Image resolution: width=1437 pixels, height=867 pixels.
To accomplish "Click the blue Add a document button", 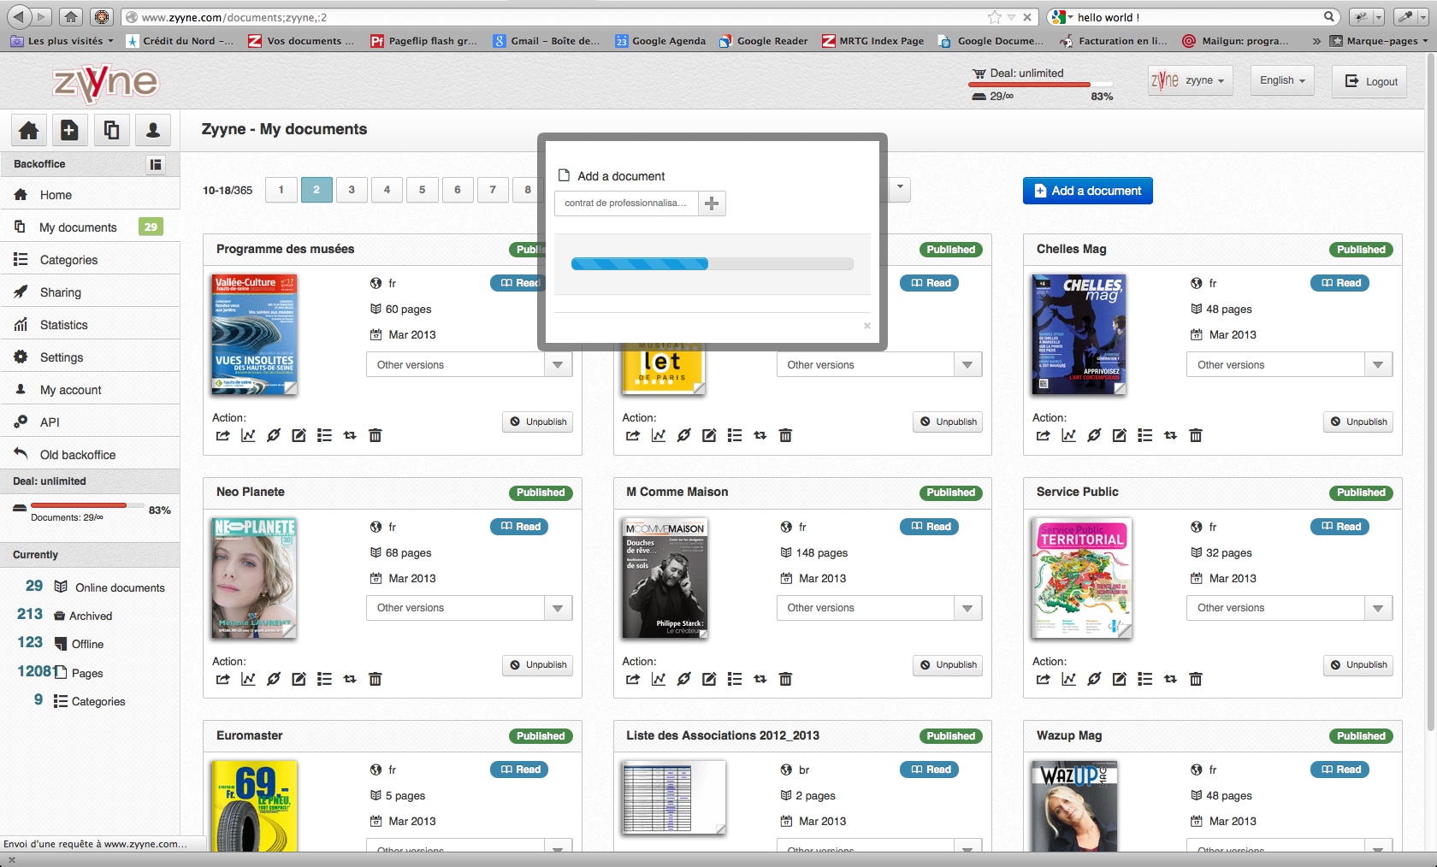I will (x=1087, y=191).
